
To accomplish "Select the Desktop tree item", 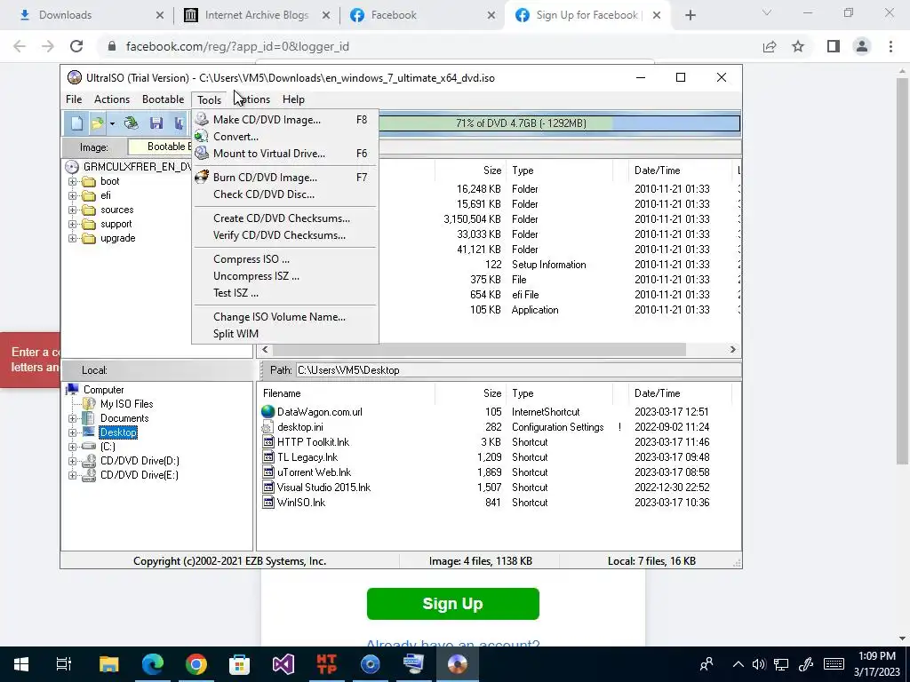I will [118, 432].
